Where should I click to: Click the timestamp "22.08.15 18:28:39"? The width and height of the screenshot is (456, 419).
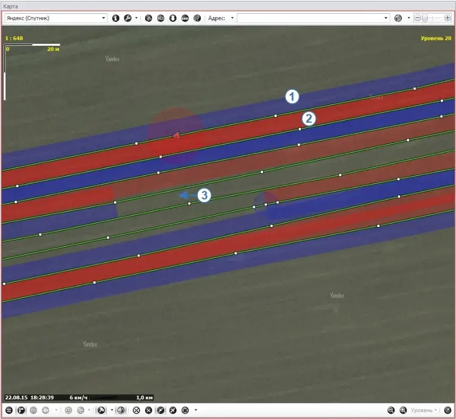tap(29, 398)
